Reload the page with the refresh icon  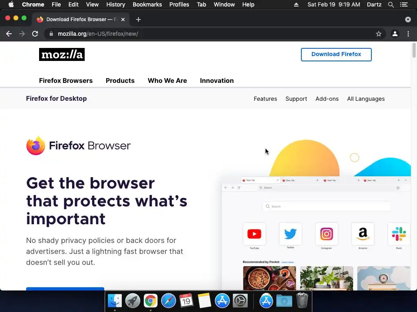coord(35,34)
